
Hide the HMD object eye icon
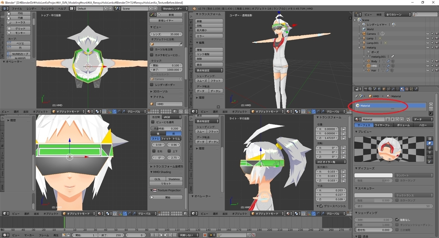tap(428, 66)
